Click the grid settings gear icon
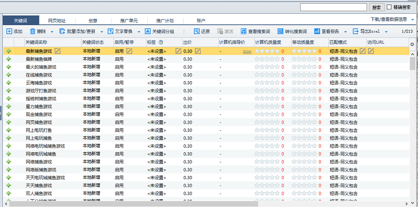 pyautogui.click(x=412, y=44)
